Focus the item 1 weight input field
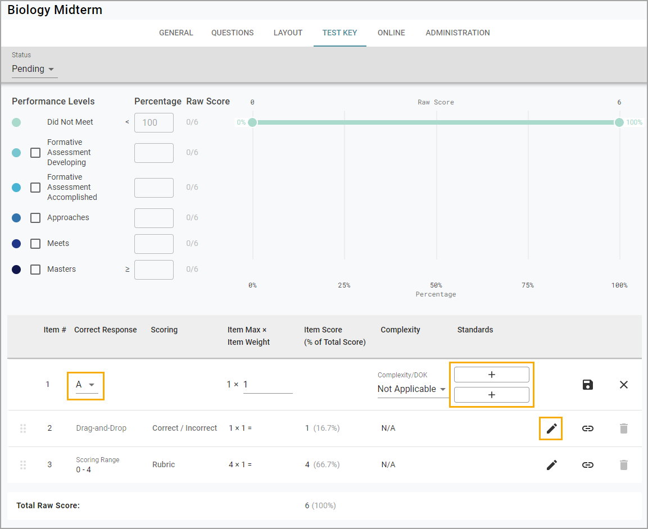 pyautogui.click(x=268, y=385)
